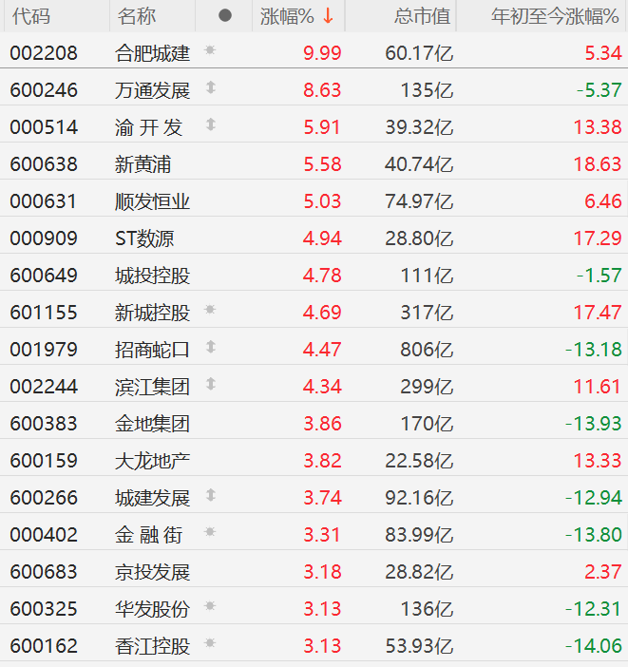Open the stock name 新黄浦
Image resolution: width=628 pixels, height=667 pixels.
pos(143,164)
